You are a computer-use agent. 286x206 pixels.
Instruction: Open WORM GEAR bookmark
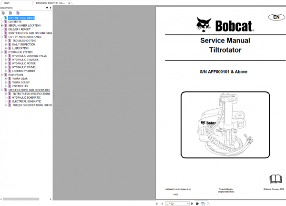tap(20, 79)
